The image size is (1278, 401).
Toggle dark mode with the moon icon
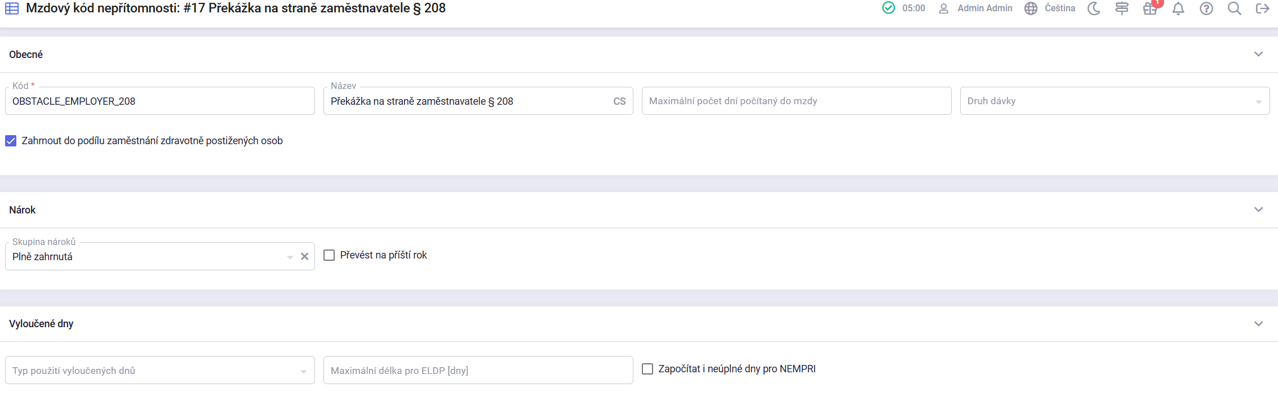tap(1094, 8)
